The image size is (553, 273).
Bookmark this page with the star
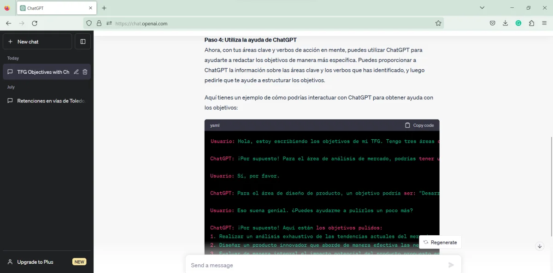click(x=438, y=23)
